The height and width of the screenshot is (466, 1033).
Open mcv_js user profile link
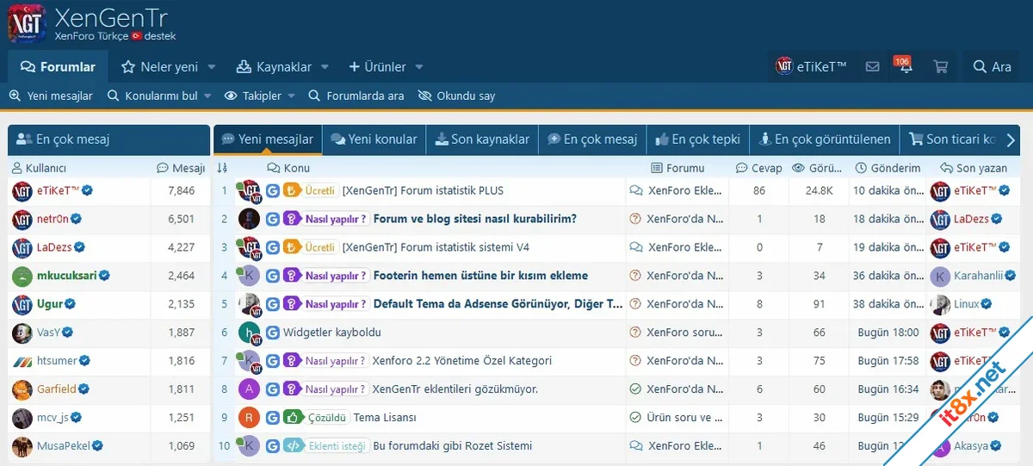click(x=53, y=418)
